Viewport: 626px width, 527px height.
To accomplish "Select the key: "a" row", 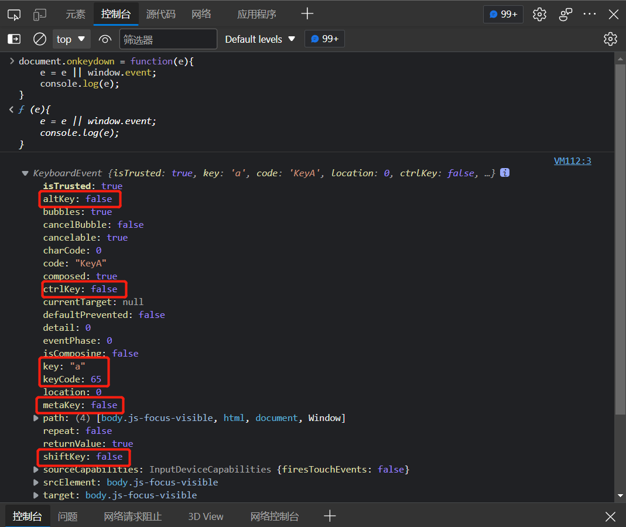I will click(x=64, y=367).
